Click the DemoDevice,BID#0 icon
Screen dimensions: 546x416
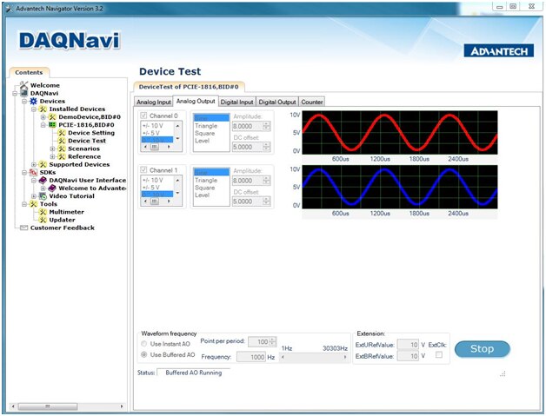pos(52,117)
